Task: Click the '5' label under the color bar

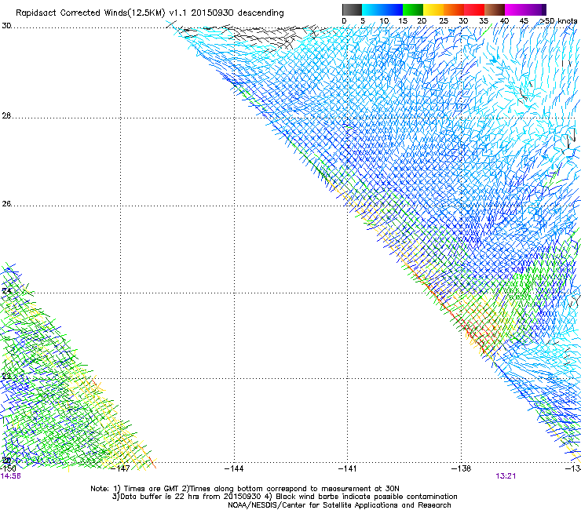Action: click(363, 21)
